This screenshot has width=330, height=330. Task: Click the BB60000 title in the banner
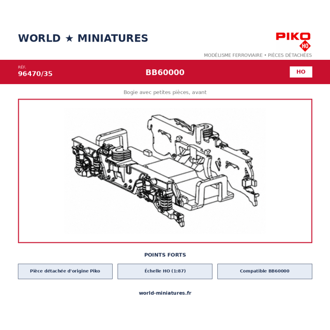165,73
